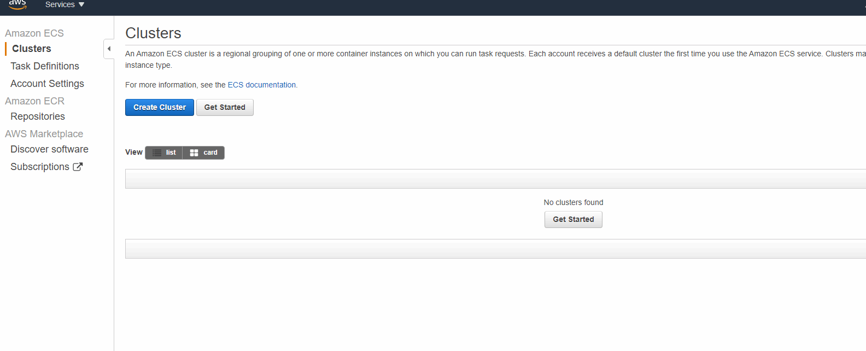866x351 pixels.
Task: Open Task Definitions in the sidebar
Action: pos(45,66)
